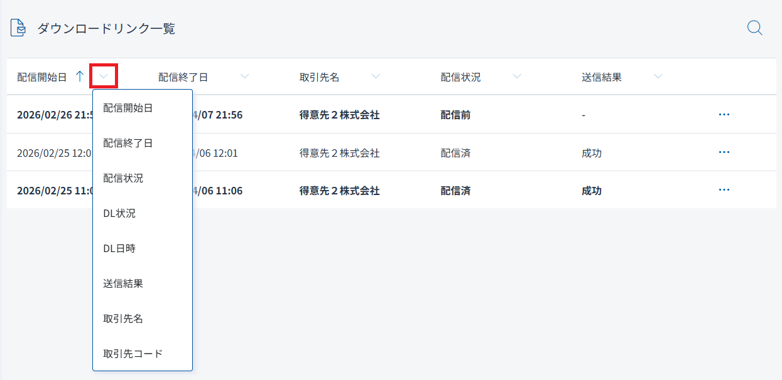Viewport: 782px width, 380px height.
Task: Expand the 配信状況 column chevron
Action: pos(517,77)
